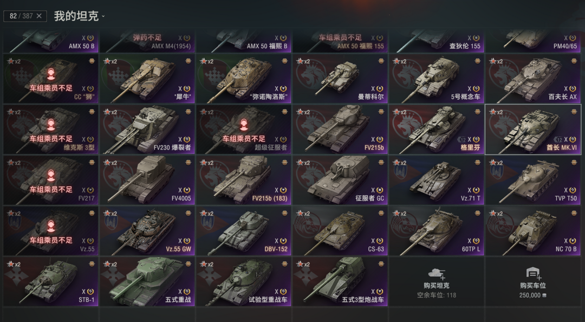The width and height of the screenshot is (585, 322).
Task: Click 空余车位: 118 under 购买坦克
Action: 436,295
